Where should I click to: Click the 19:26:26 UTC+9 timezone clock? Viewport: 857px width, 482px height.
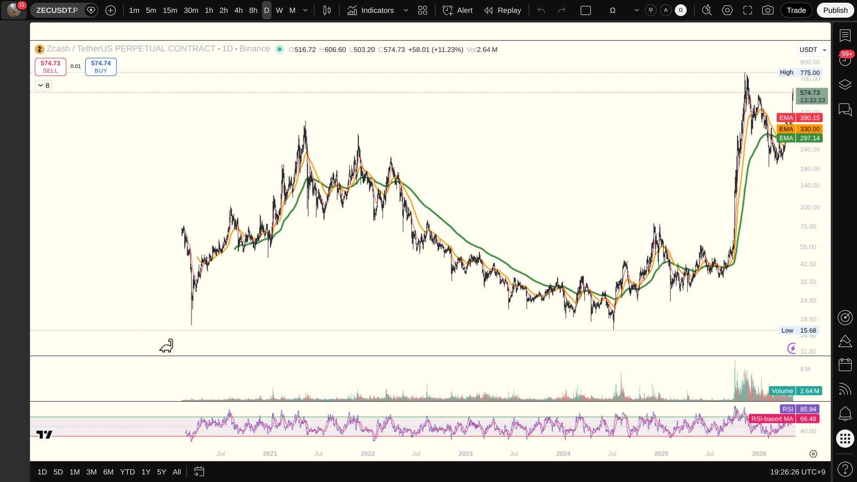point(798,472)
